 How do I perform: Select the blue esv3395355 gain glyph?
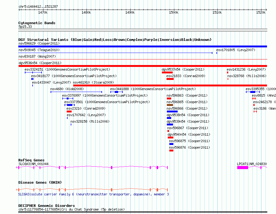253,92
